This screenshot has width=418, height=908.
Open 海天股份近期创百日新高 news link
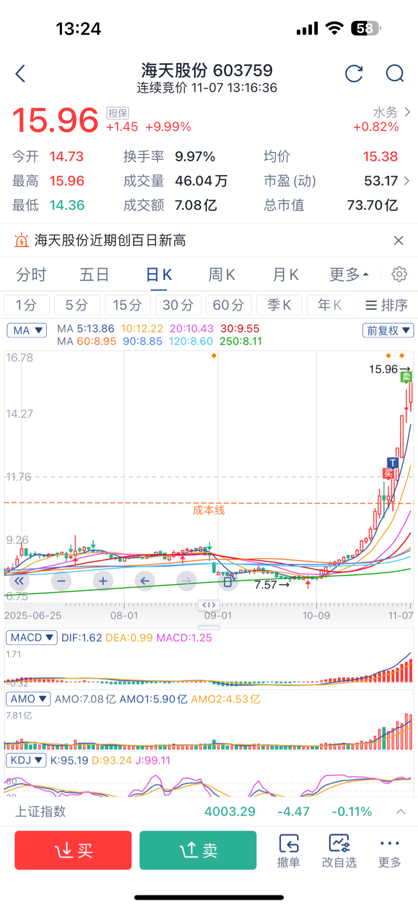(110, 240)
